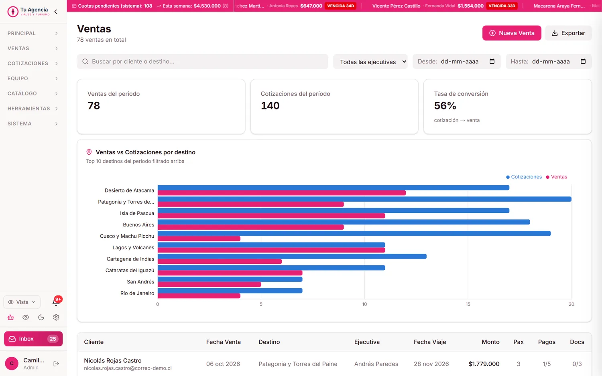Open the Vista dropdown
The width and height of the screenshot is (602, 376).
pos(22,302)
